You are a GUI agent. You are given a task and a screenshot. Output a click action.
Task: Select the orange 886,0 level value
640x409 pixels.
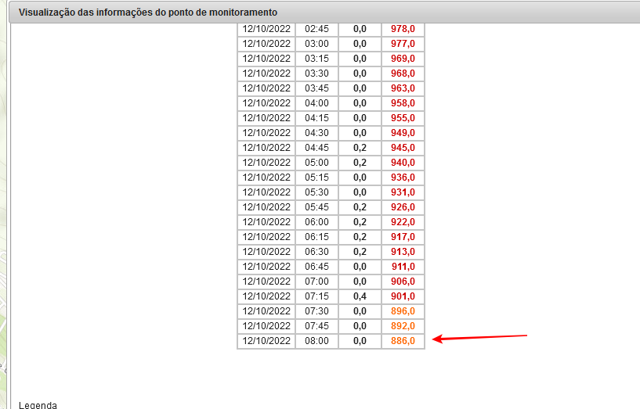pos(403,341)
